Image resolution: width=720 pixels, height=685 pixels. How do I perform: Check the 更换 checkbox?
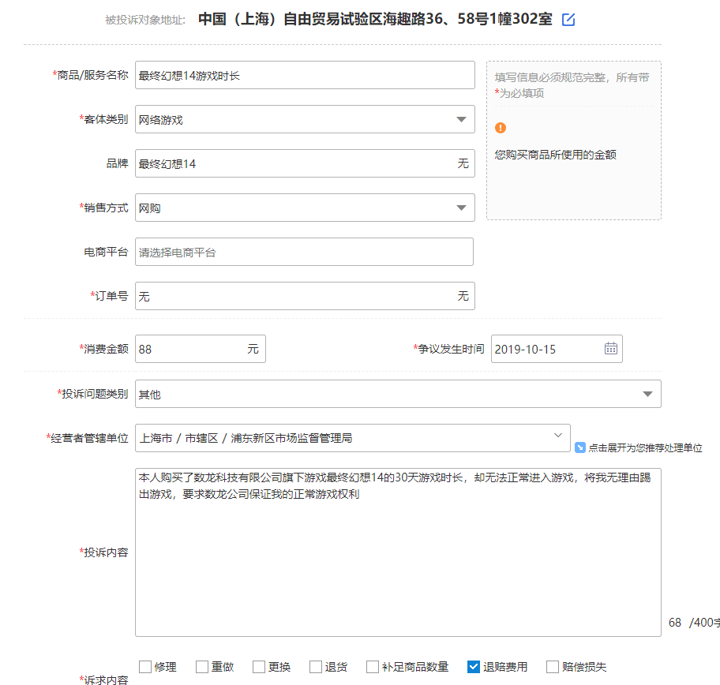[x=258, y=666]
